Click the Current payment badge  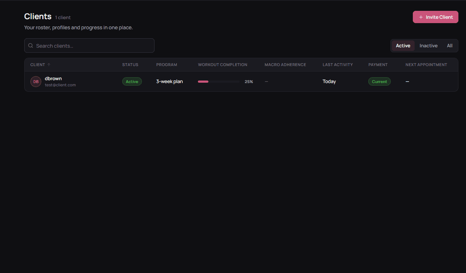coord(380,82)
